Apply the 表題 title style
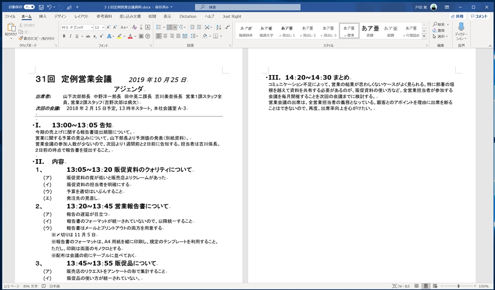The width and height of the screenshot is (495, 290). click(370, 31)
